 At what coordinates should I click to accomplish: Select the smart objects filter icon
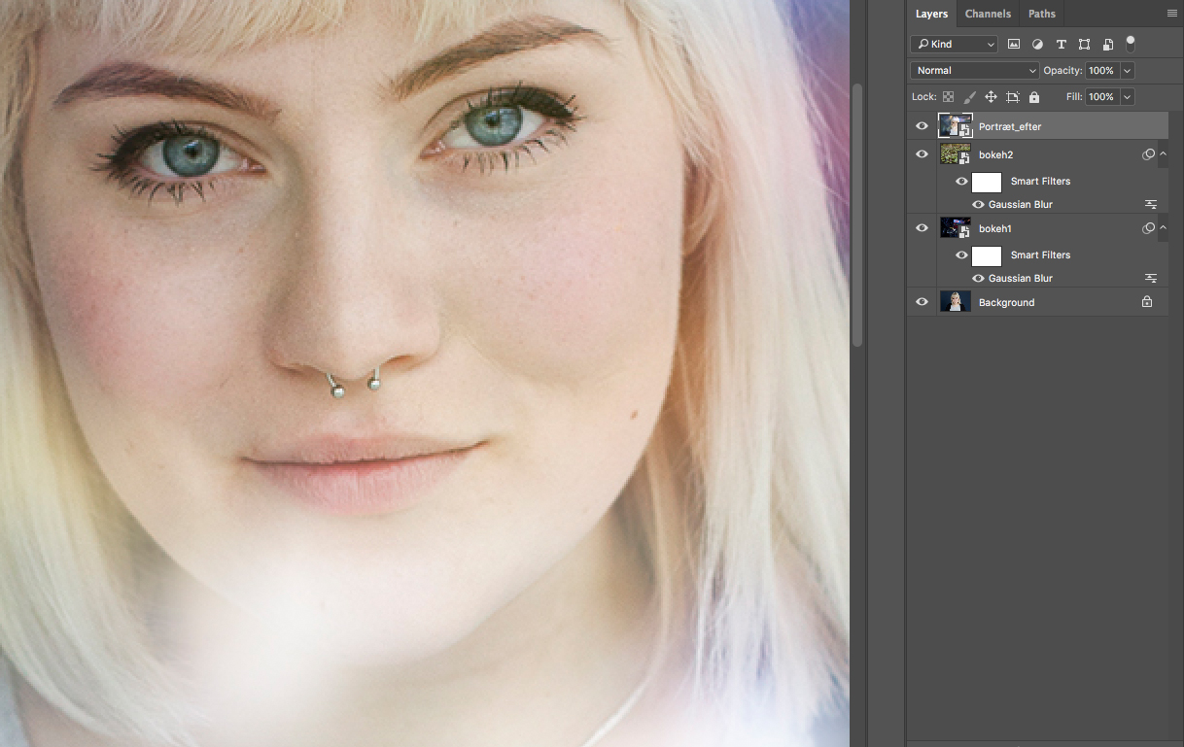click(x=1107, y=44)
